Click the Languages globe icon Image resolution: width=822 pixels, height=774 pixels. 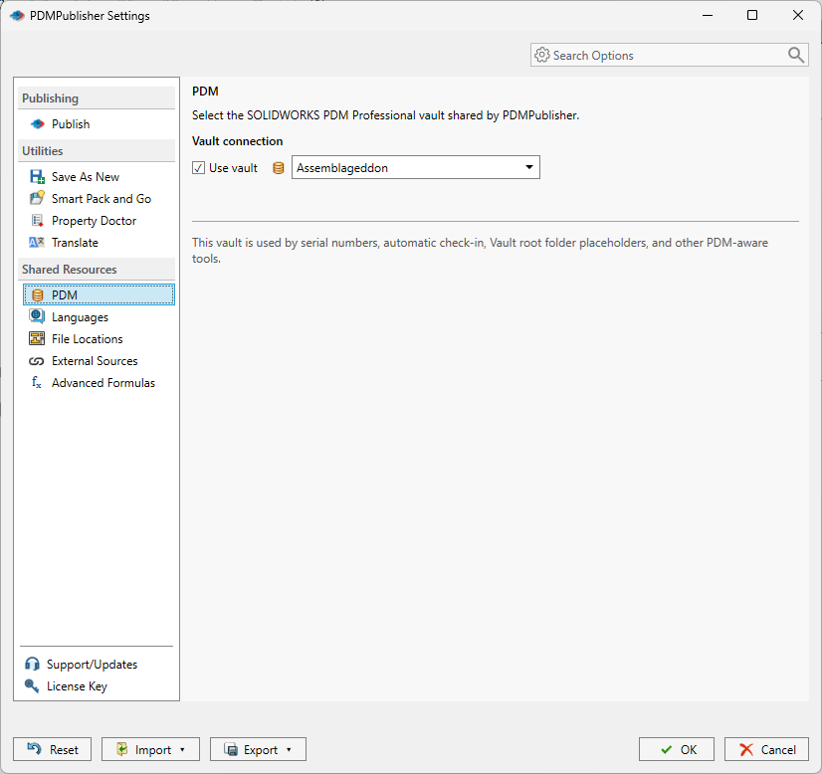(37, 316)
